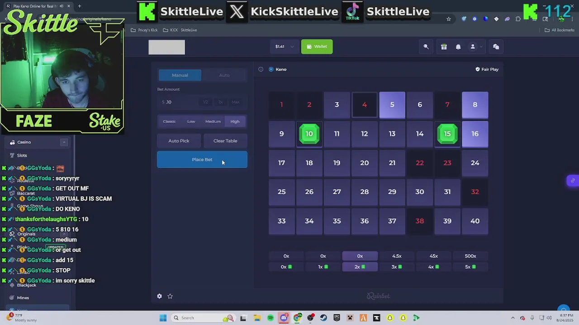This screenshot has height=325, width=579.
Task: Click the 5x hits indicator
Action: [x=470, y=267]
